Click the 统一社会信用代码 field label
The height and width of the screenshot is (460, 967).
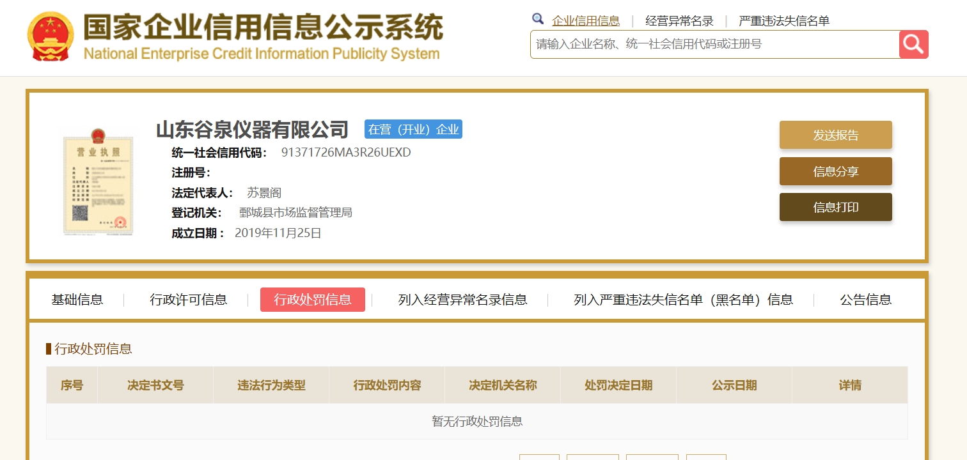(x=220, y=153)
